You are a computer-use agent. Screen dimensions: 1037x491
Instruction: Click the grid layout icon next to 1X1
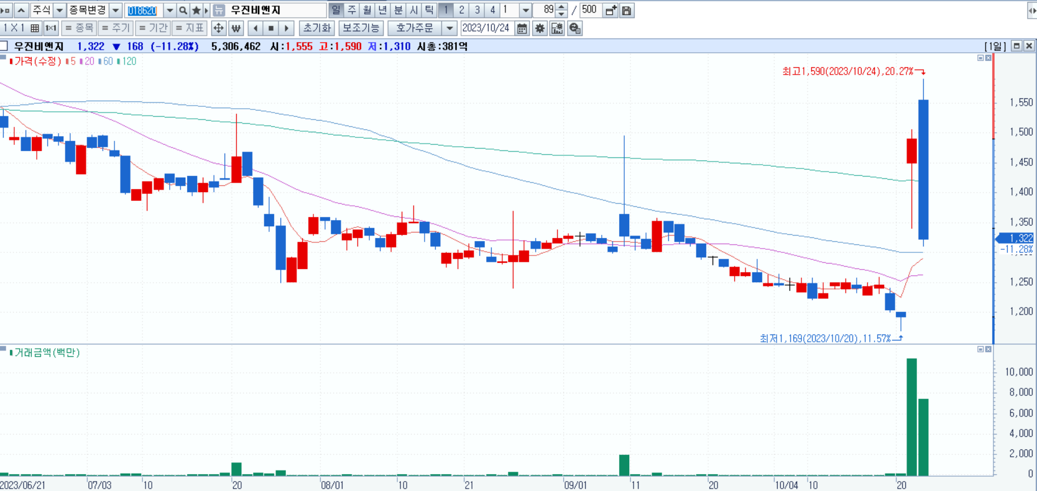click(x=35, y=28)
